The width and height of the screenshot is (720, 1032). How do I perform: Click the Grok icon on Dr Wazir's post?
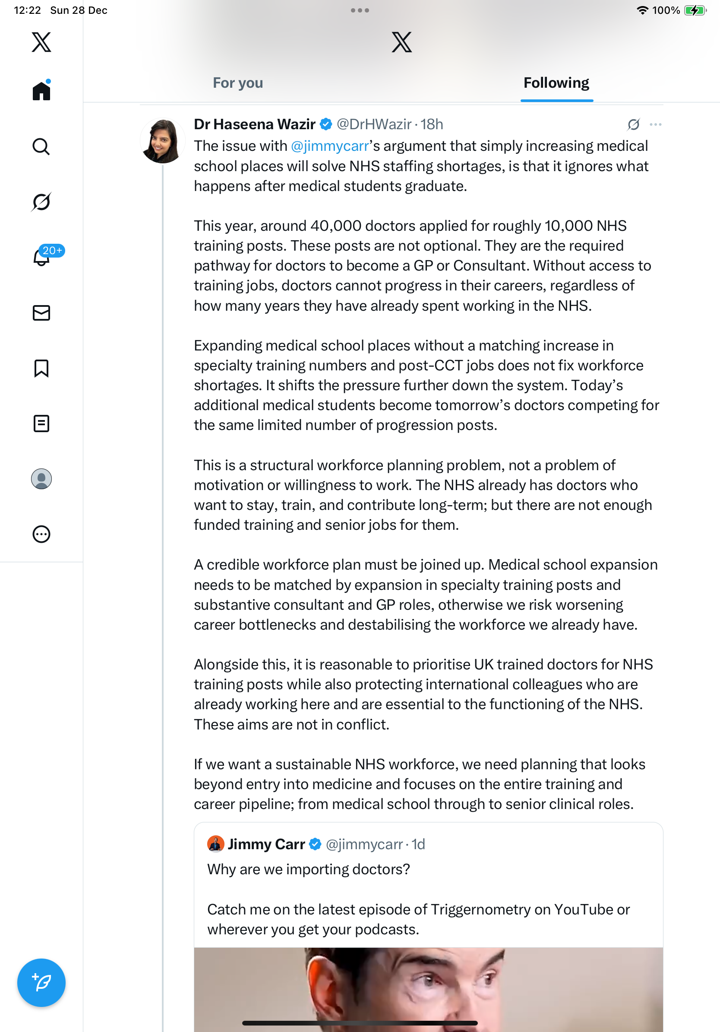633,124
